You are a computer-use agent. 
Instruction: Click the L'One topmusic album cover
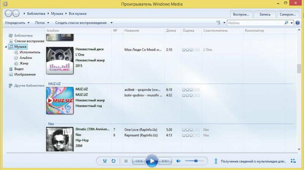tap(60, 60)
